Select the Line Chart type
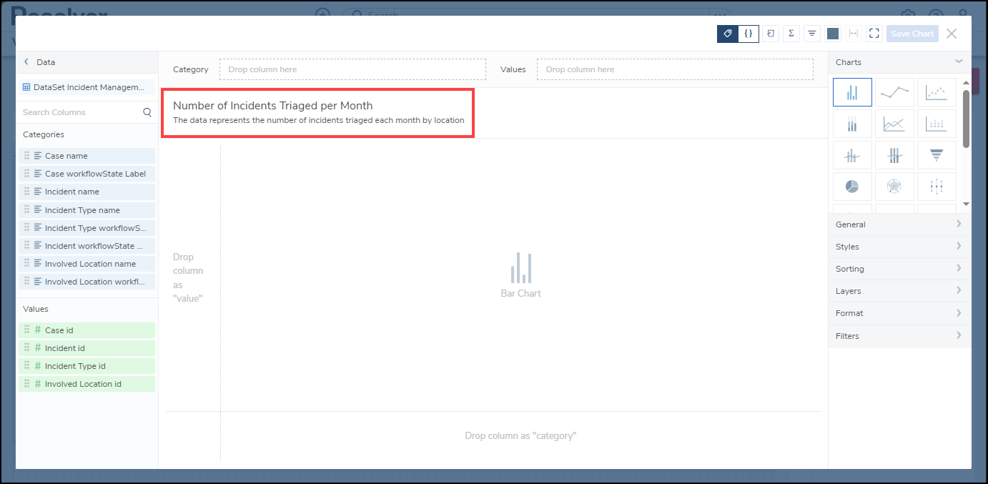988x484 pixels. point(894,92)
